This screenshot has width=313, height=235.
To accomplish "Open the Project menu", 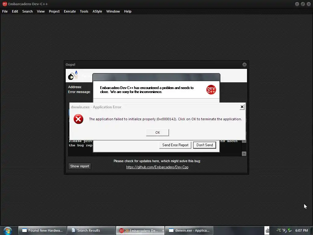I will point(54,11).
